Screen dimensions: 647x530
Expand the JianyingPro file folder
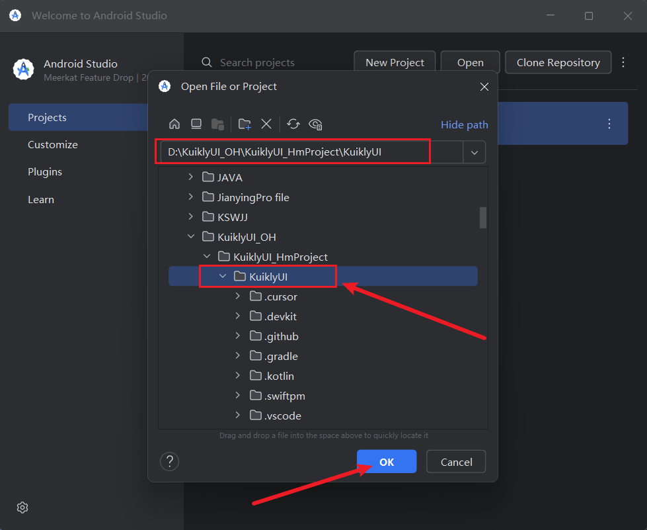(x=190, y=197)
